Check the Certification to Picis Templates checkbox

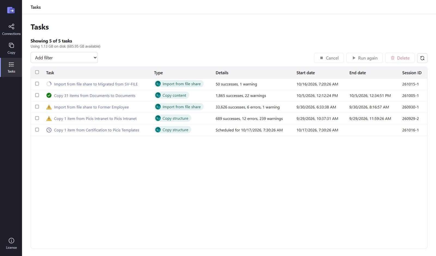(37, 130)
